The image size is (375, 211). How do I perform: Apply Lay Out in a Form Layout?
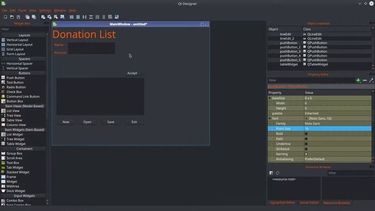[x=104, y=17]
